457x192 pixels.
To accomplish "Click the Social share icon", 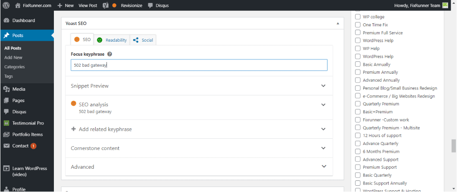I will coord(135,40).
